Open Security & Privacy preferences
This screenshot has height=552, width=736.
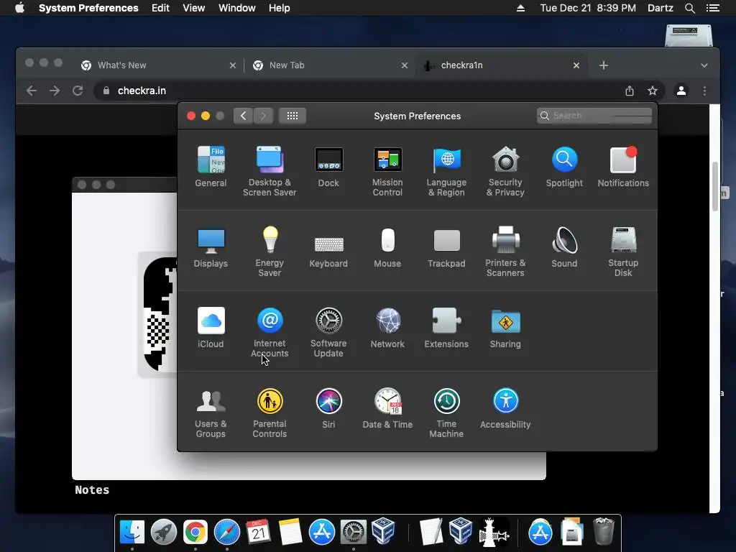click(x=505, y=171)
